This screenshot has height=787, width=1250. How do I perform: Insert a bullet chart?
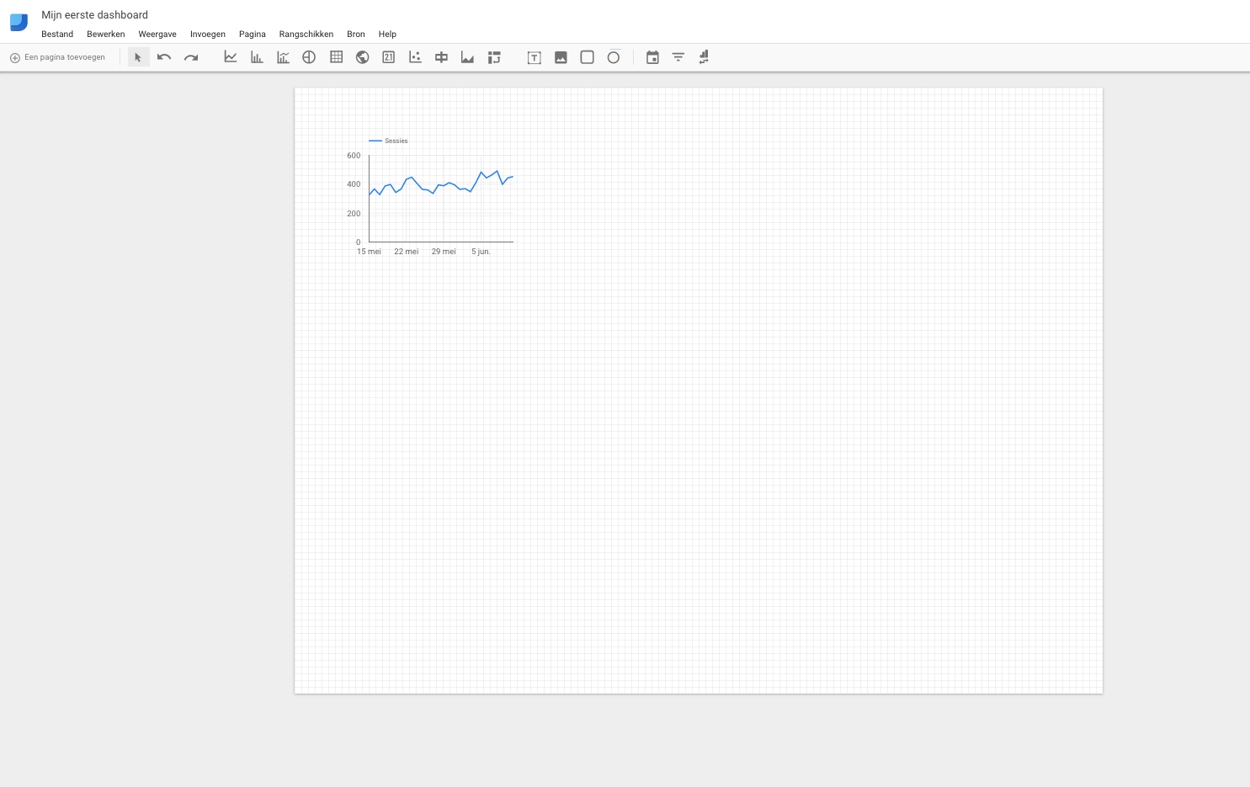click(441, 57)
